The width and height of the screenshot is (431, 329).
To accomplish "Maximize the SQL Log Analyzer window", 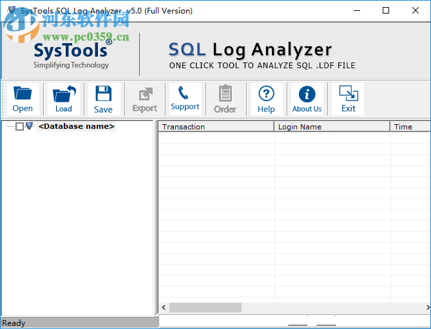I will (386, 11).
